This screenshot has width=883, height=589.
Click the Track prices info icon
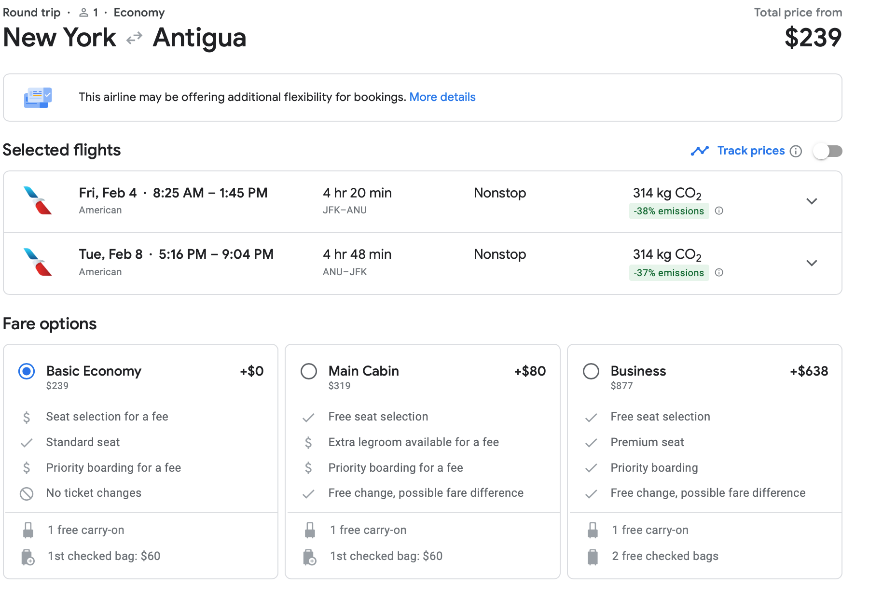796,151
